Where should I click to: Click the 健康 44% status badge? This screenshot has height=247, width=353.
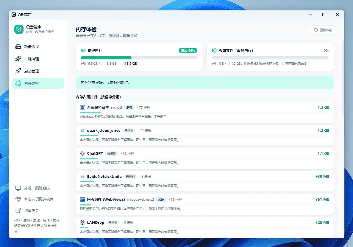click(x=188, y=50)
